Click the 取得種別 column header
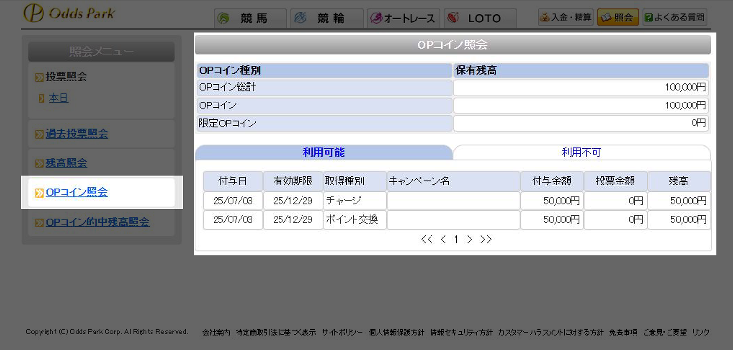733x350 pixels. pos(355,181)
